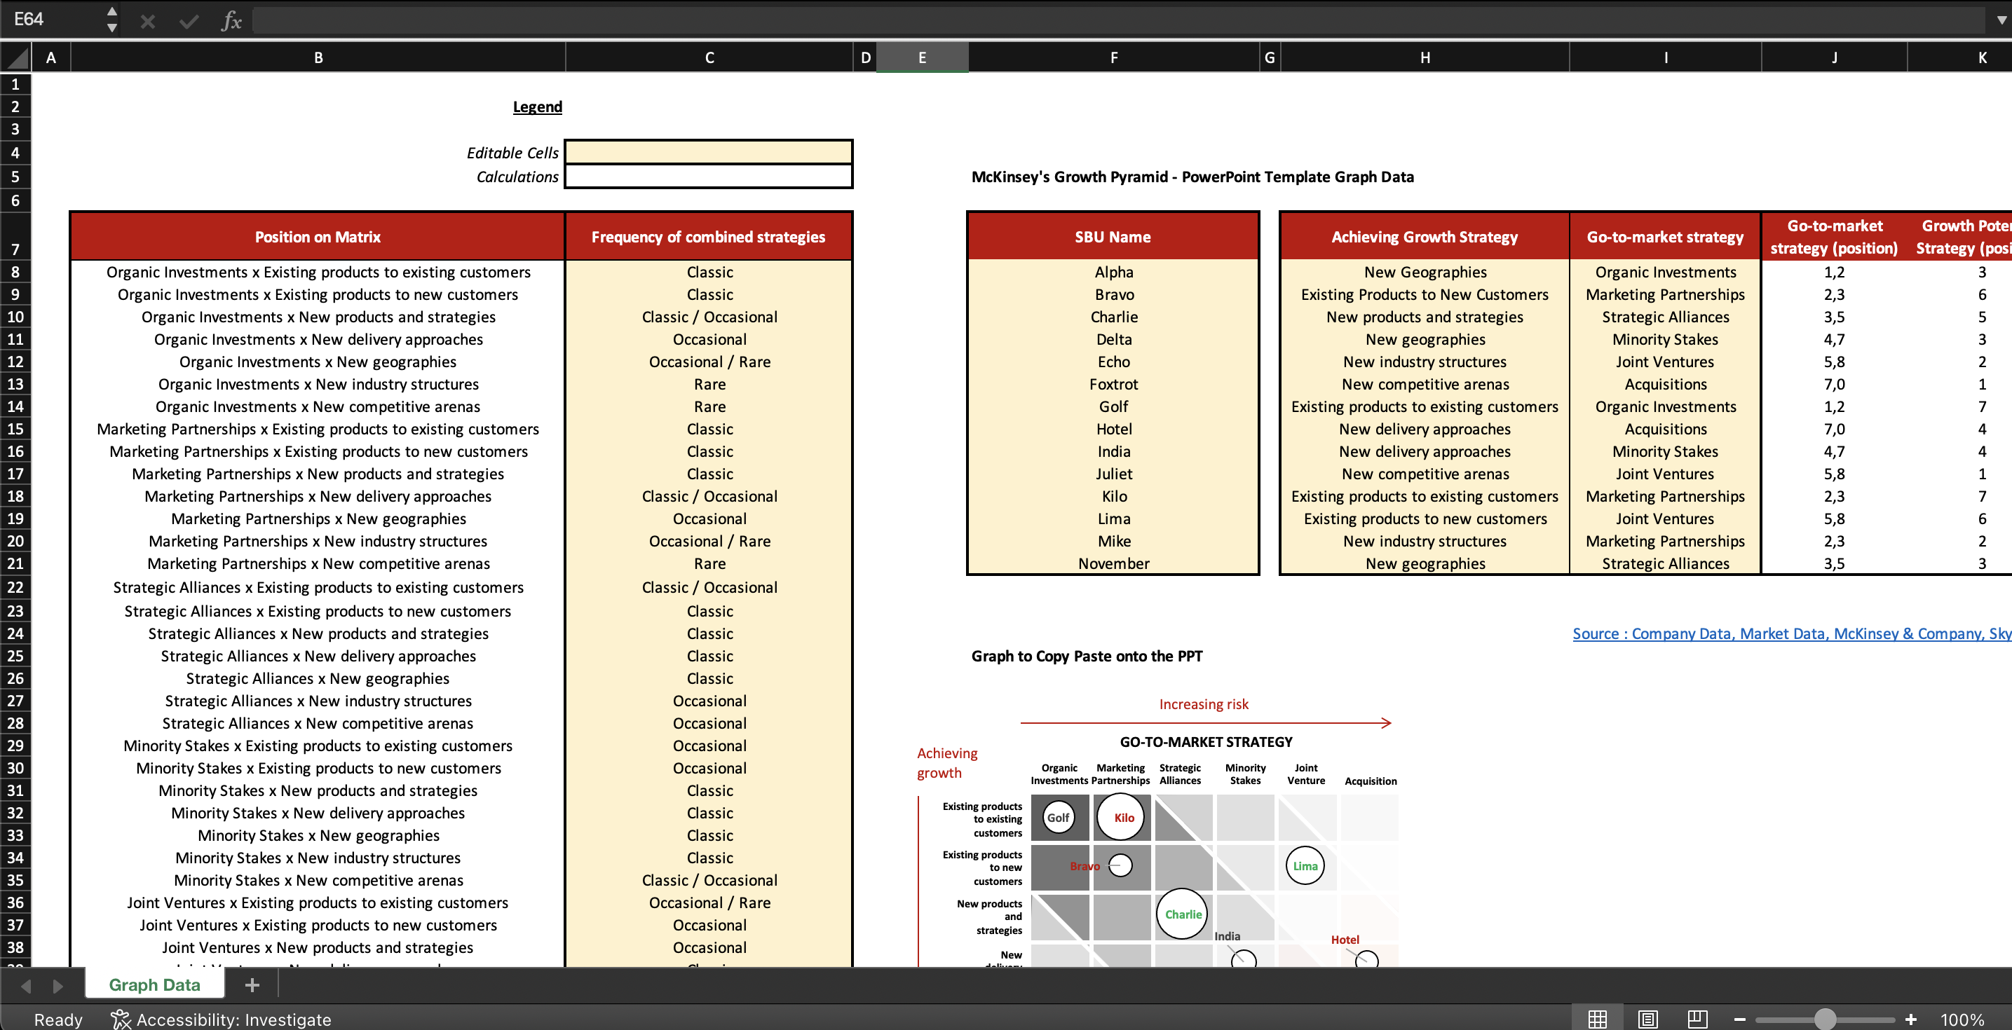Select the Alpha SBU cell
2012x1030 pixels.
click(x=1114, y=272)
